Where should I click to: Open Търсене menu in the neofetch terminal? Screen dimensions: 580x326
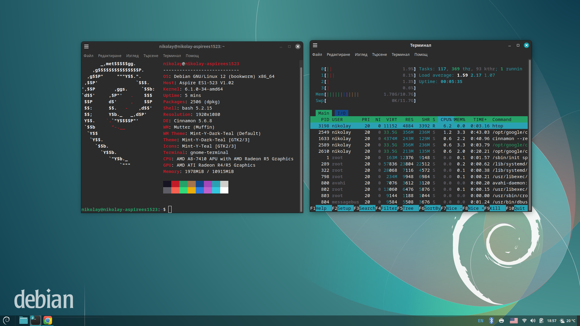[x=150, y=56]
